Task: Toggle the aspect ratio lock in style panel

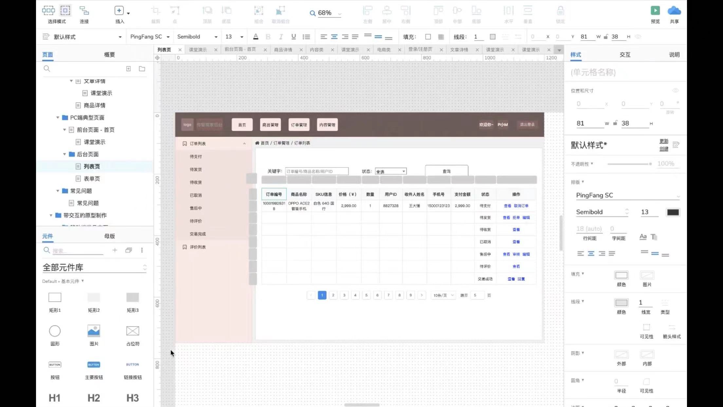Action: click(x=615, y=123)
